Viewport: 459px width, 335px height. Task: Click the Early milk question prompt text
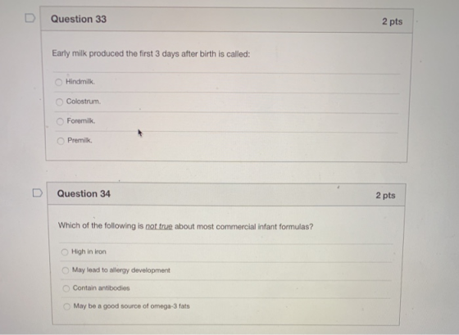151,54
